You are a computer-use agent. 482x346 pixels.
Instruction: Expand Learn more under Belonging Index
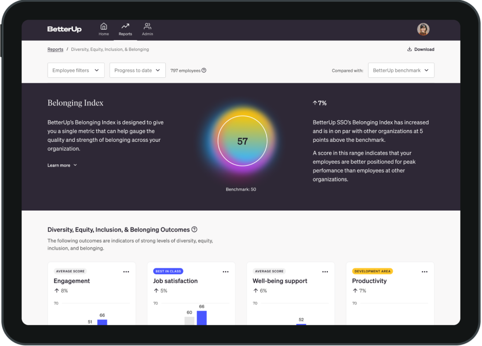[62, 165]
